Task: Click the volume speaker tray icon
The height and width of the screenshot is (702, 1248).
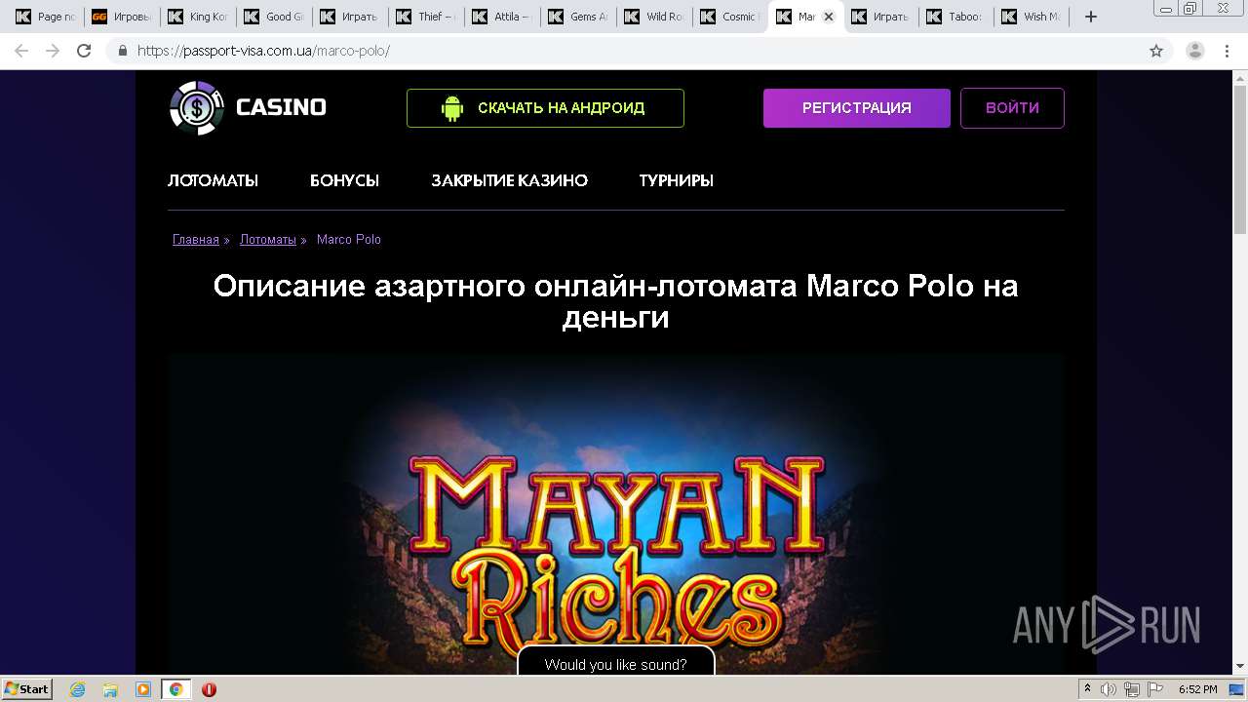Action: click(1109, 689)
